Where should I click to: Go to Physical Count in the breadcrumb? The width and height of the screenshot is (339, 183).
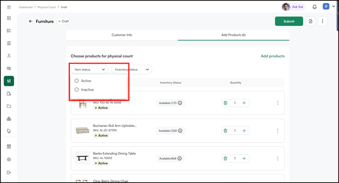47,7
